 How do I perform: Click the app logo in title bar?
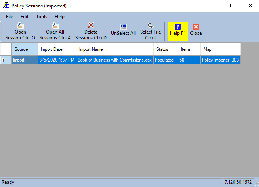pyautogui.click(x=6, y=6)
